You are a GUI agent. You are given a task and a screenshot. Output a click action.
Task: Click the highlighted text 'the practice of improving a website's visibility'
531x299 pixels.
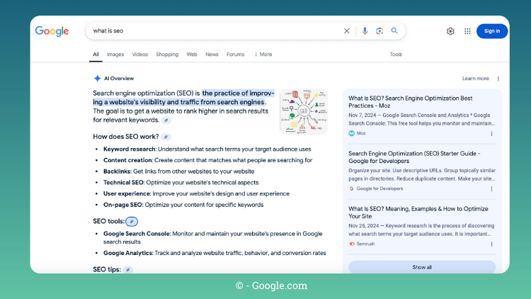pyautogui.click(x=183, y=98)
